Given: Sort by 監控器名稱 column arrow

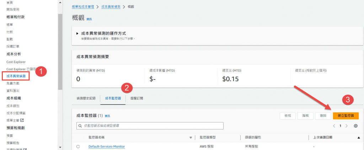Looking at the screenshot, I should pyautogui.click(x=191, y=138).
